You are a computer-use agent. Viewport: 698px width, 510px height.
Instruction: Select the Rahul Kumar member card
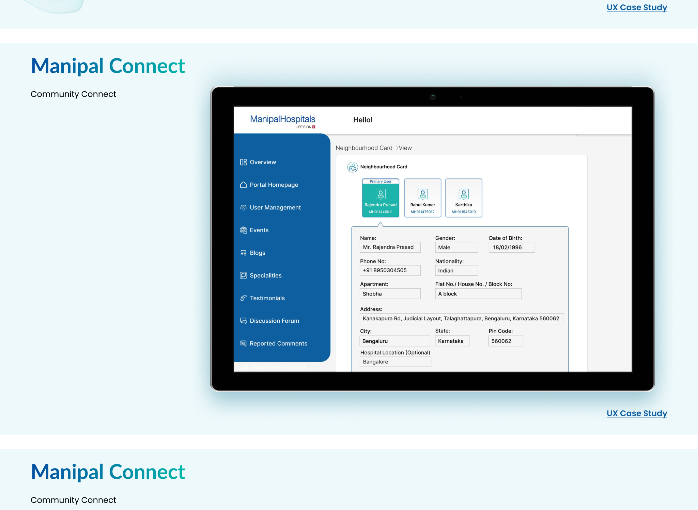[423, 198]
